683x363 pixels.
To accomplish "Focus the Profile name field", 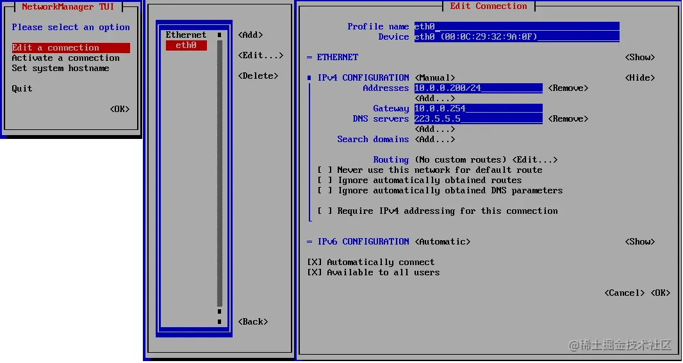I will pyautogui.click(x=516, y=26).
